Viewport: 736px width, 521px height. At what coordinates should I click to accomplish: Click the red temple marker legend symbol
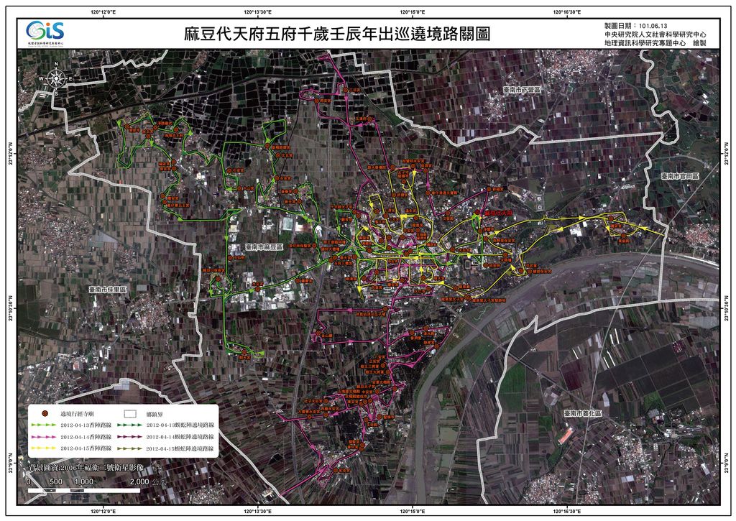pos(45,415)
